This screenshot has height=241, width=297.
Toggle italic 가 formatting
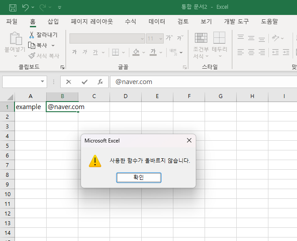tap(84, 52)
